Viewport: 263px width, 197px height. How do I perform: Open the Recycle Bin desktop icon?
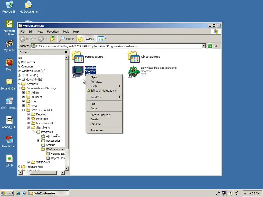[x=9, y=7]
